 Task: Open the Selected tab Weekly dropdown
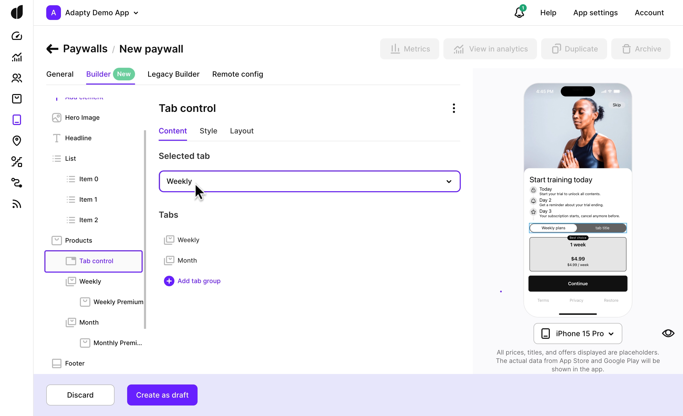(x=309, y=181)
